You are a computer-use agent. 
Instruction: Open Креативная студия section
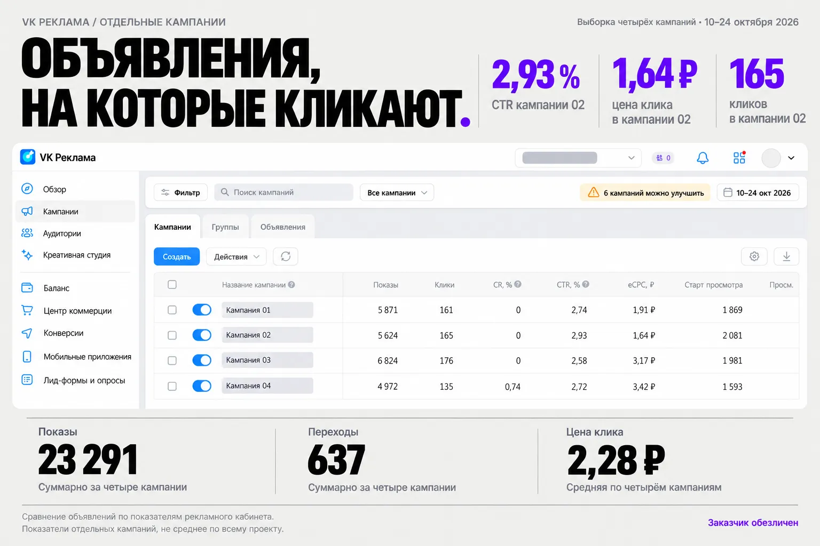75,255
